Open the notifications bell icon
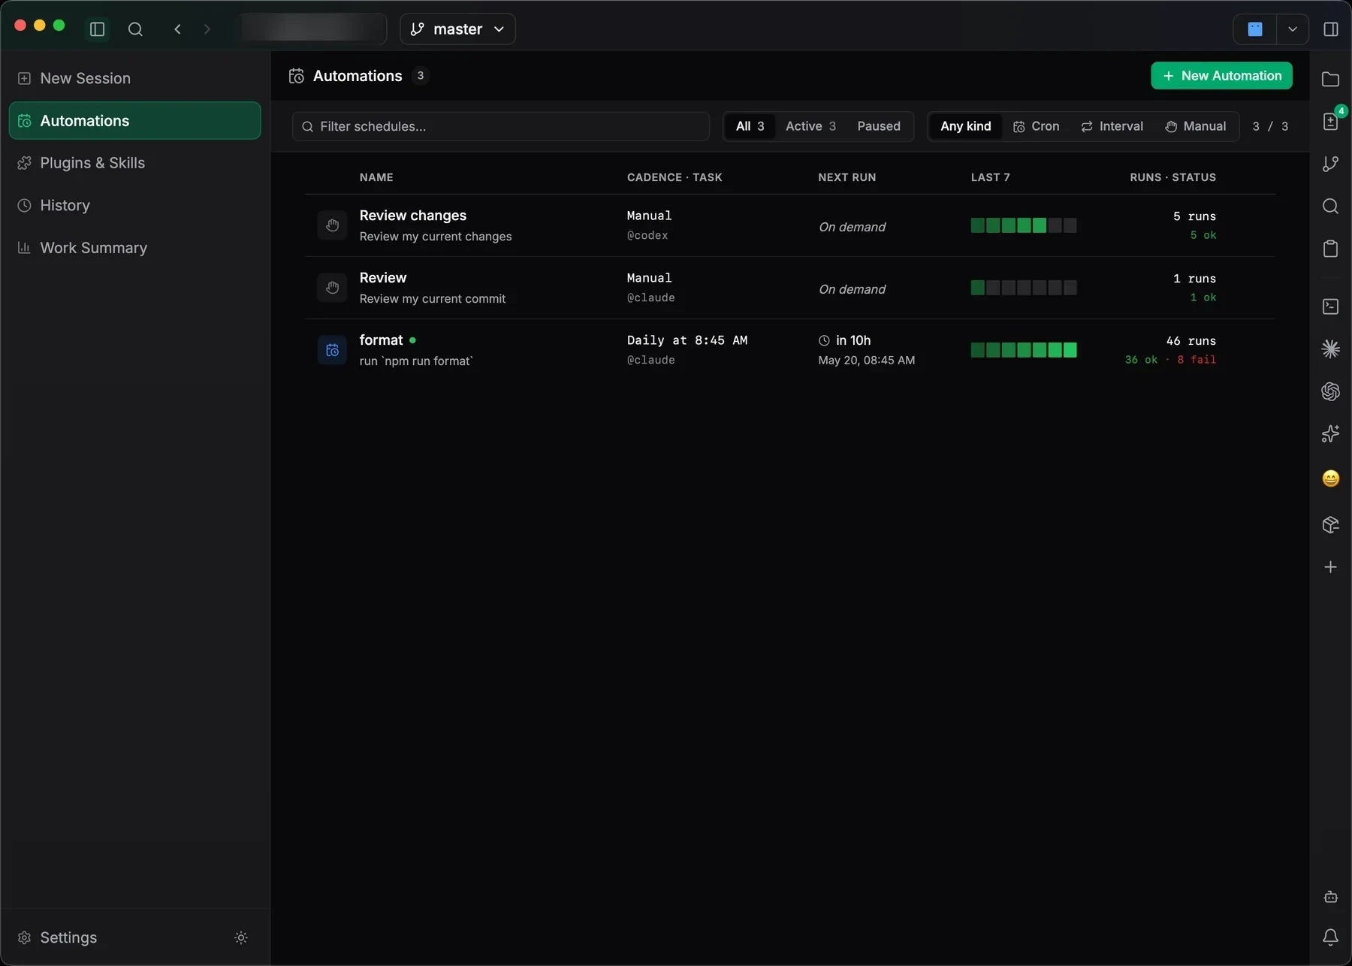Viewport: 1352px width, 966px height. point(1330,937)
